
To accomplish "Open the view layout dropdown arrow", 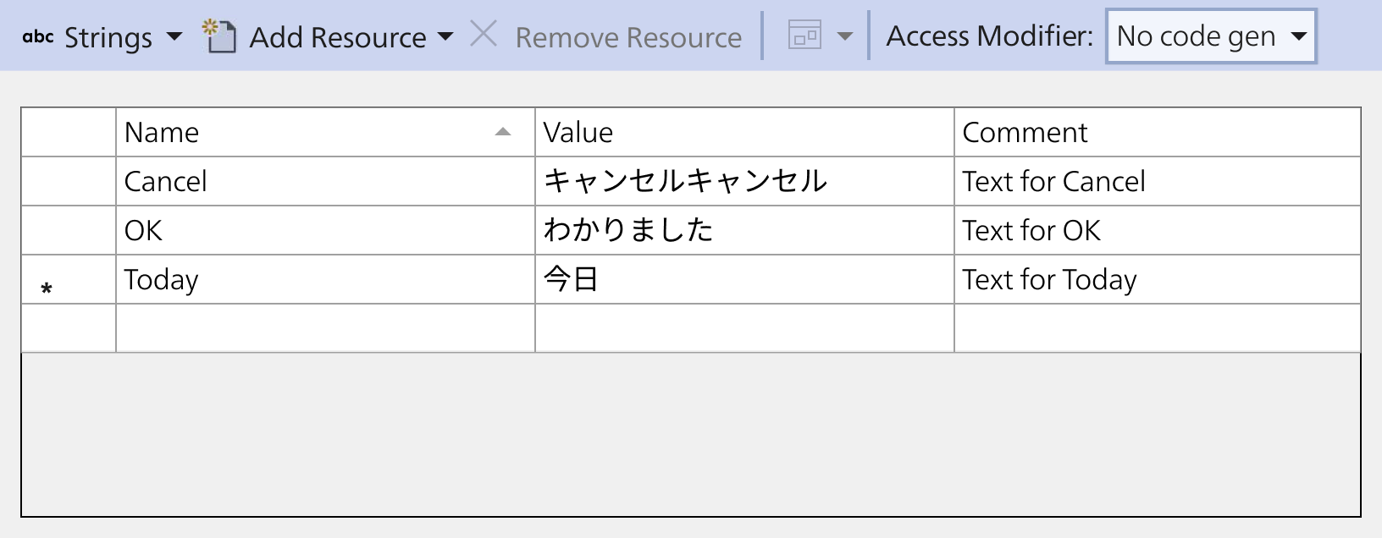I will click(845, 36).
